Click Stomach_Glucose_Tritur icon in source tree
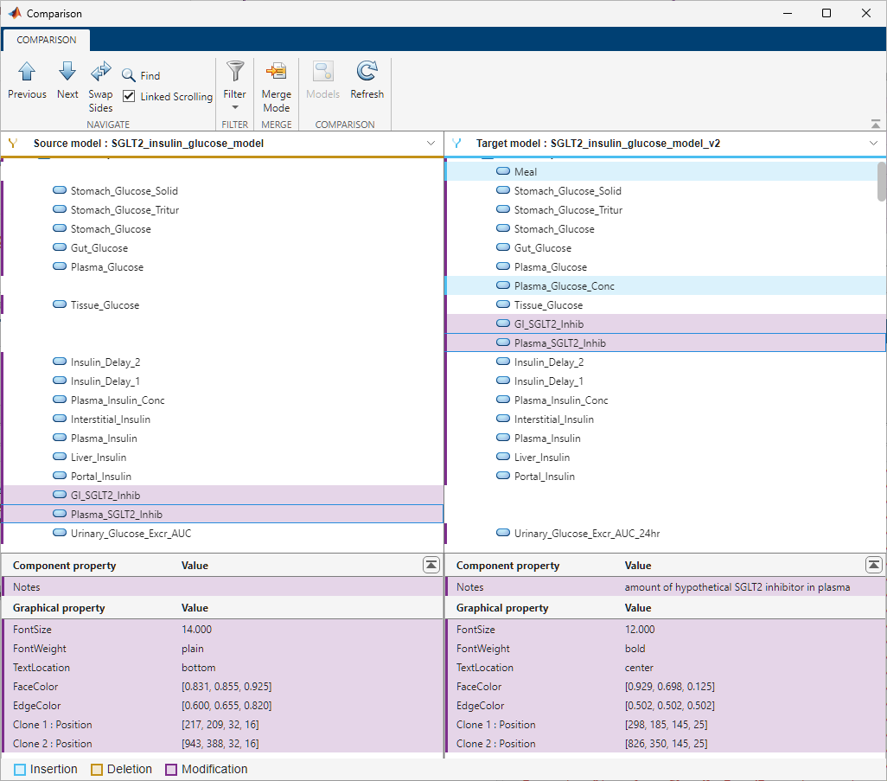Viewport: 887px width, 781px height. pos(60,209)
